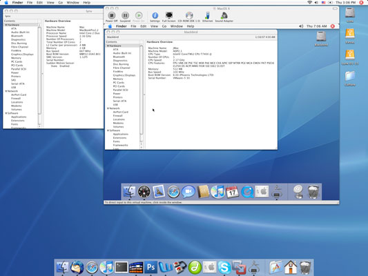Launch QuickTime Player in guest Dock

point(247,192)
